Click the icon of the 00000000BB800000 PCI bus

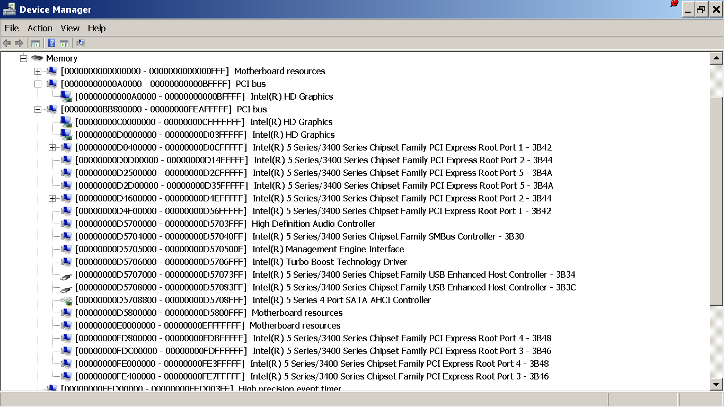coord(52,109)
